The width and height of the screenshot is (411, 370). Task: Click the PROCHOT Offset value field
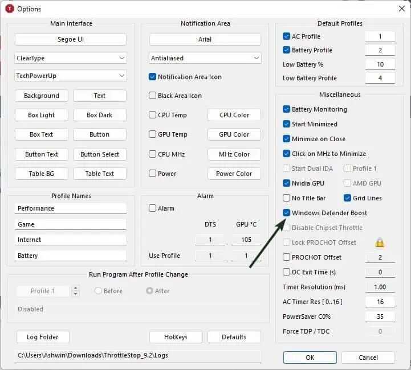(380, 257)
